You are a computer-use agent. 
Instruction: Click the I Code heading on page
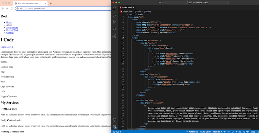7,40
